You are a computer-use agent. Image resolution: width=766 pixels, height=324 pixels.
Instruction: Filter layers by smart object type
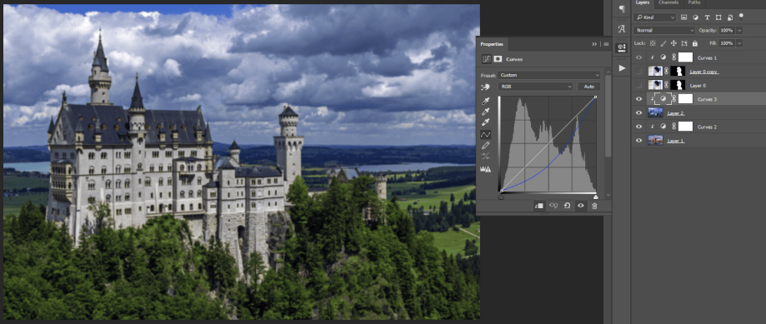pos(730,17)
